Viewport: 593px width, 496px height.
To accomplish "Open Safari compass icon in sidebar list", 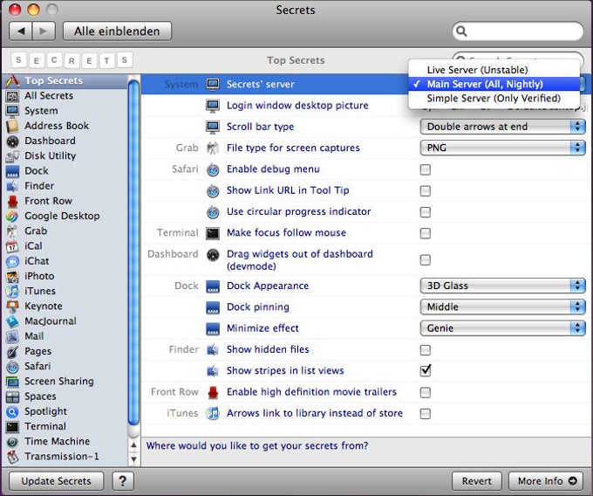I will click(12, 367).
